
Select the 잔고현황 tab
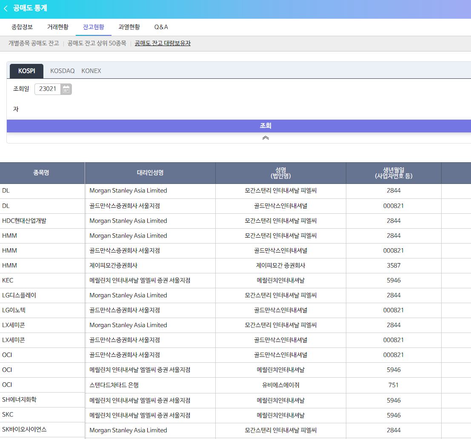point(94,27)
